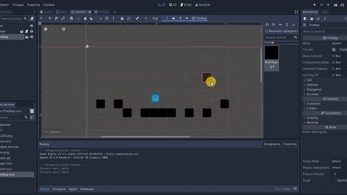Viewport: 347px width, 195px height.
Task: Enable Compatibility Mode checkbox
Action: 333,63
